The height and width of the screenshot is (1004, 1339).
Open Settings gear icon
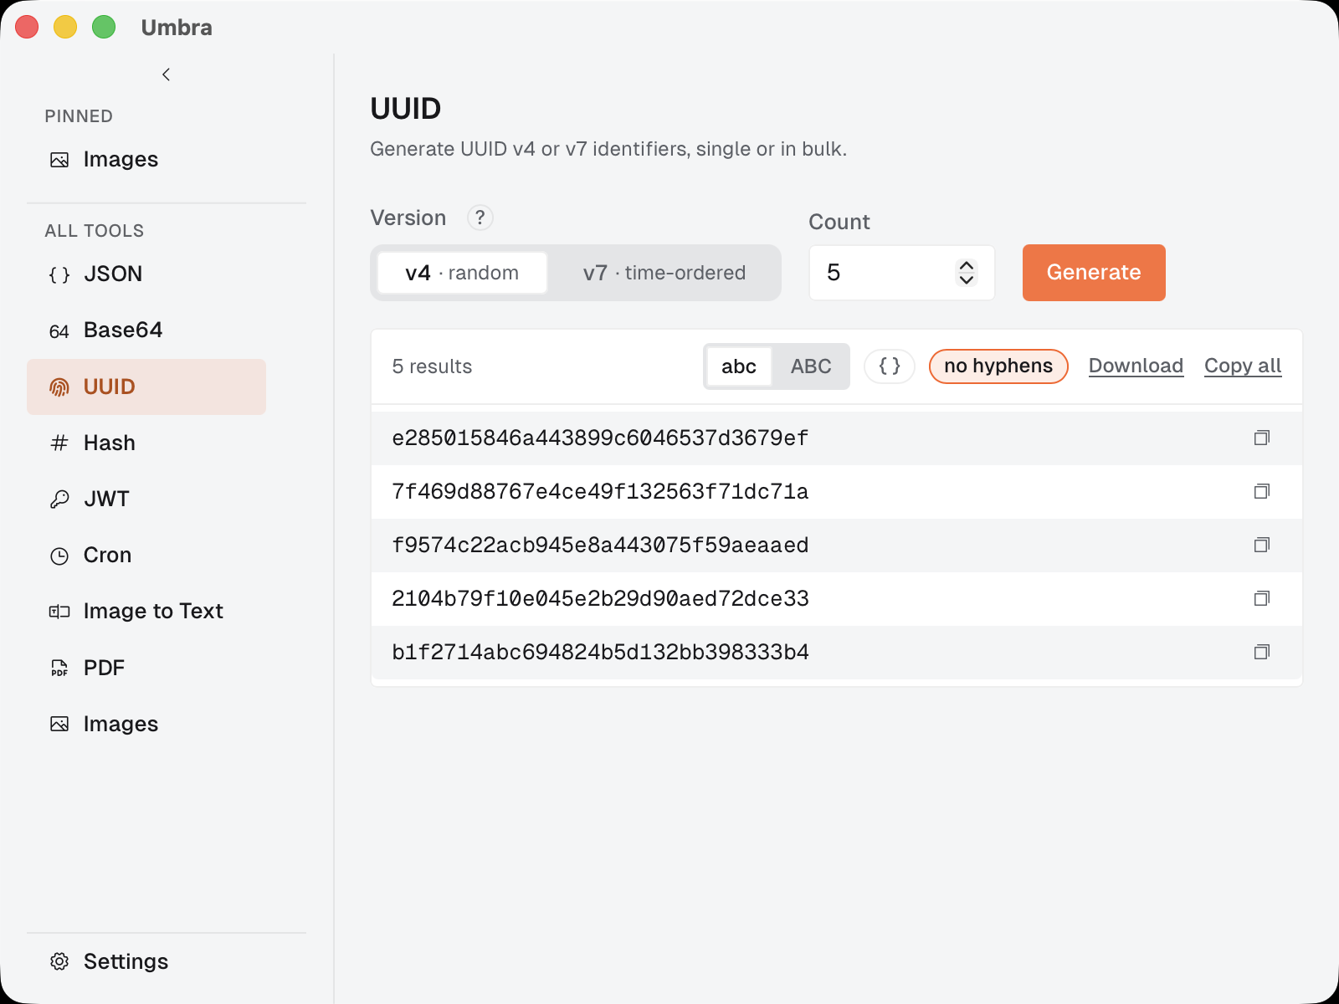coord(59,961)
